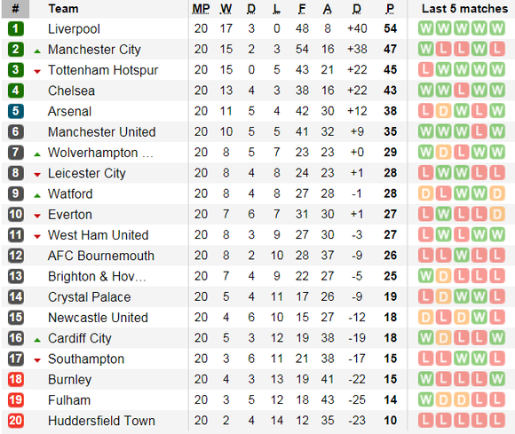Click Liverpool's rank 1 green position badge
Viewport: 515px width, 434px height.
point(15,28)
